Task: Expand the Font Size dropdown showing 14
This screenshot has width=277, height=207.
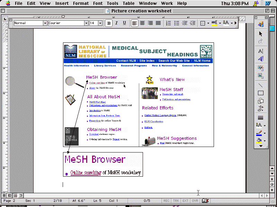Action: click(100, 23)
